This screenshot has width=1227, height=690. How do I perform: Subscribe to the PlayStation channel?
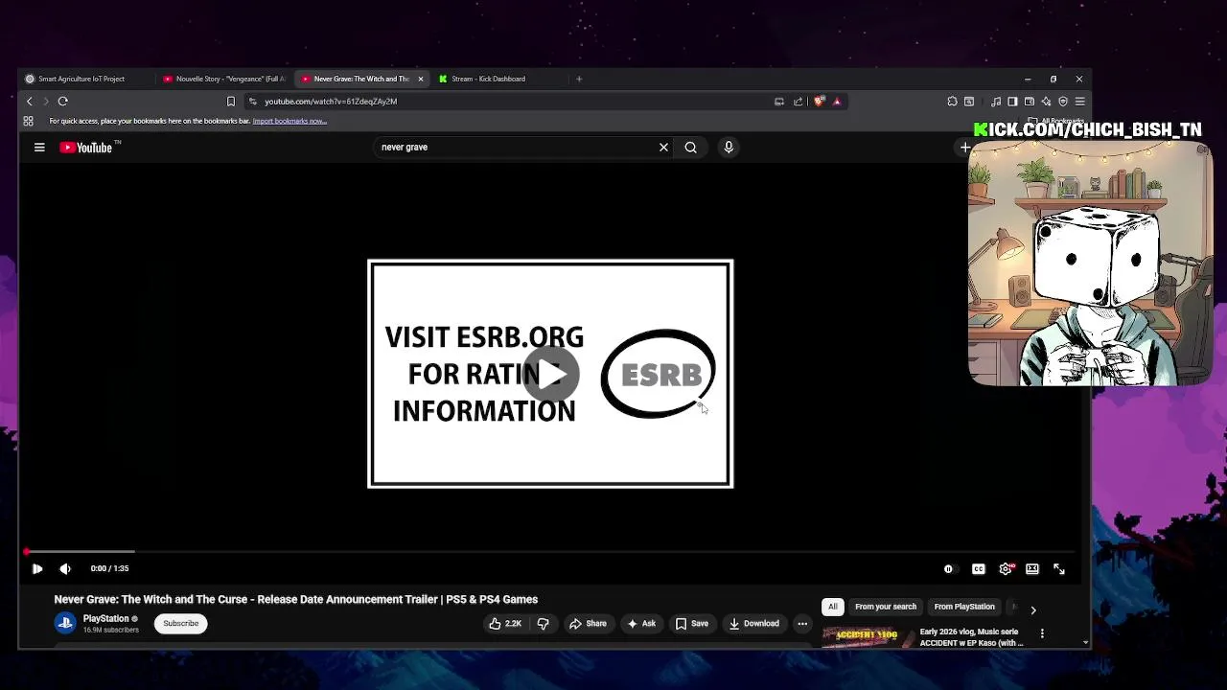[x=180, y=624]
